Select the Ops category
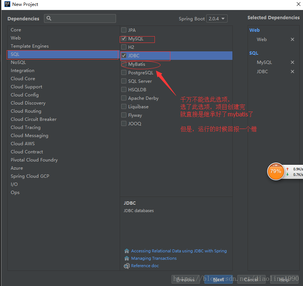 (64, 192)
